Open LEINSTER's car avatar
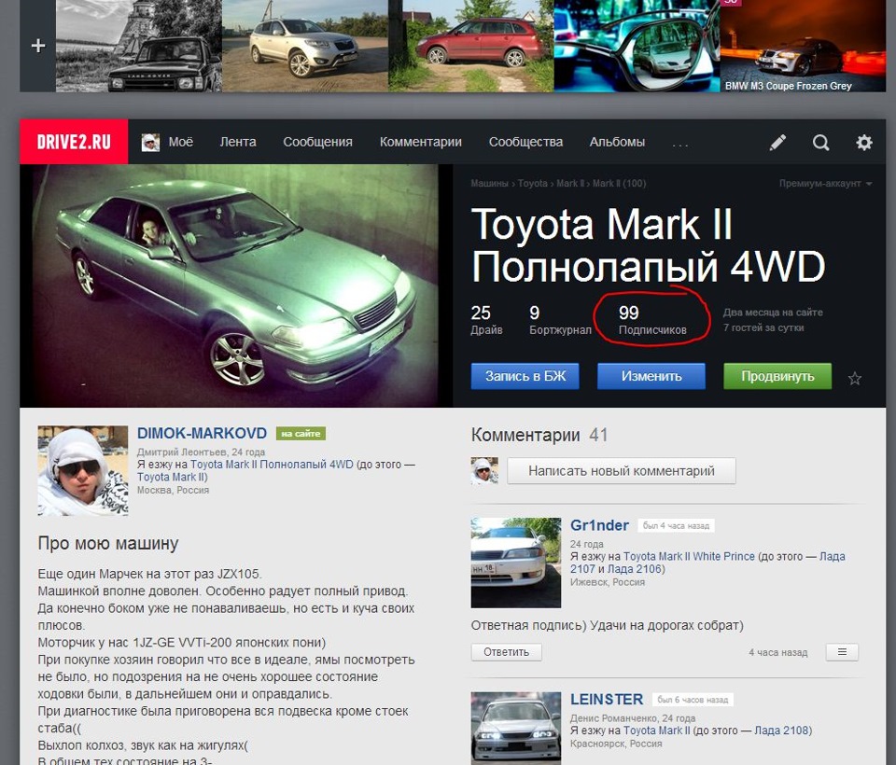This screenshot has height=765, width=896. point(516,729)
